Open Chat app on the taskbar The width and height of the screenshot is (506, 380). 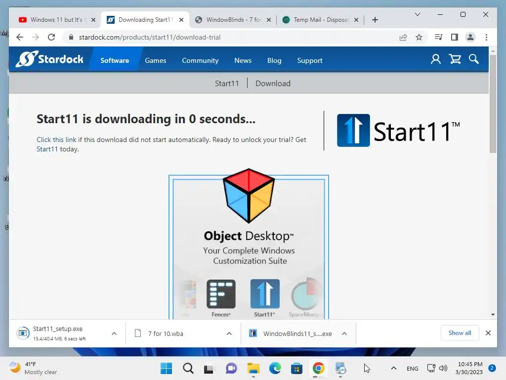pos(231,368)
